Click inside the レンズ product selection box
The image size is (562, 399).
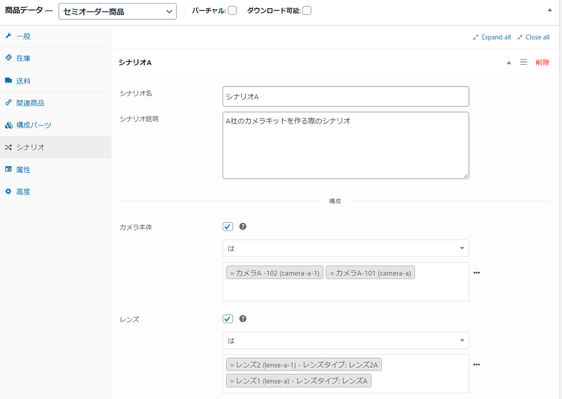tap(346, 374)
